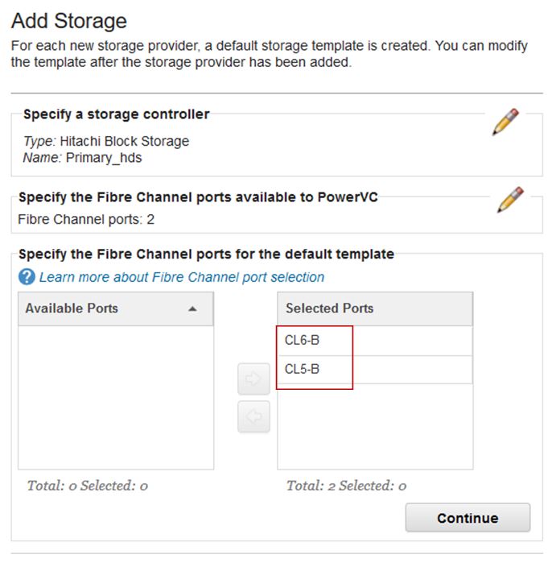Edit Fibre Channel ports available to PowerVC pencil
Screen dimensions: 556x563
[x=510, y=200]
